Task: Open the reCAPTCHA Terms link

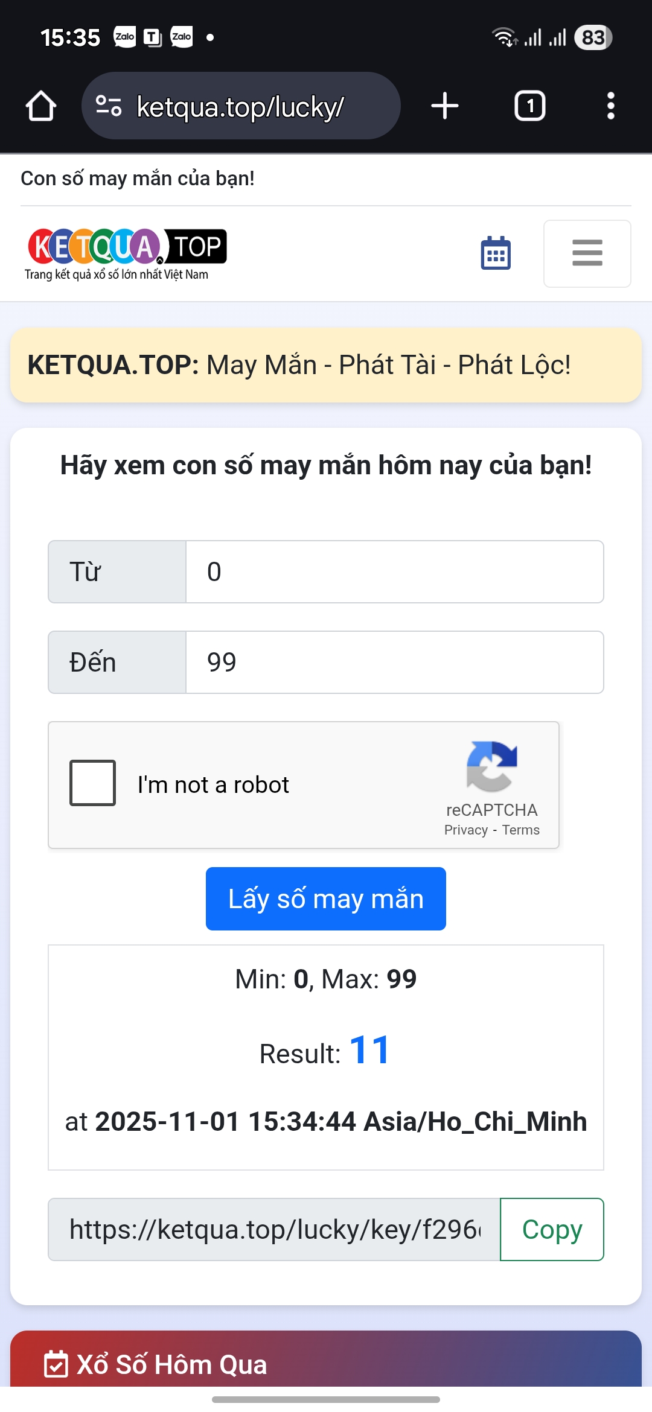Action: (x=520, y=830)
